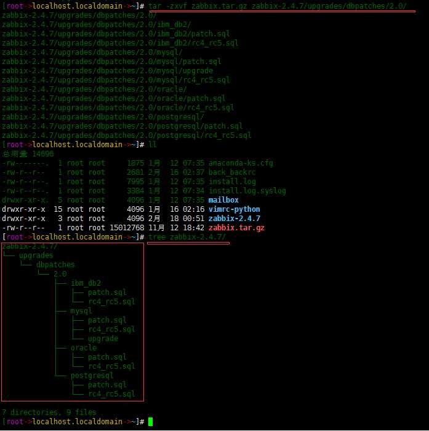Select the output line ending in ibm_db2/patch.sql
Image resolution: width=429 pixels, height=431 pixels.
click(x=116, y=34)
